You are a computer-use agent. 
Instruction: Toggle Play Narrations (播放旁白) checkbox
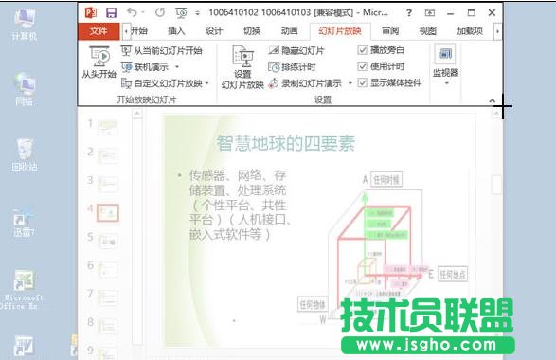click(362, 50)
